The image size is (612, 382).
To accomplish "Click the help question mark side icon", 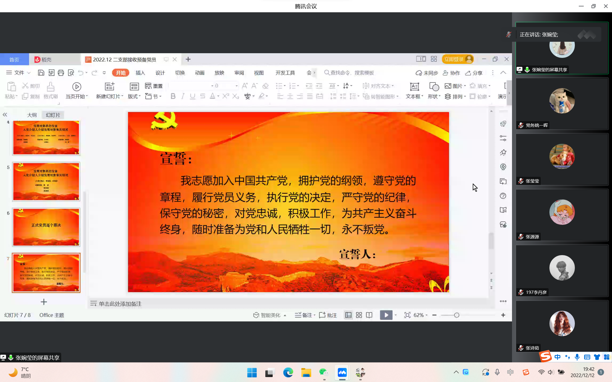I will (503, 196).
